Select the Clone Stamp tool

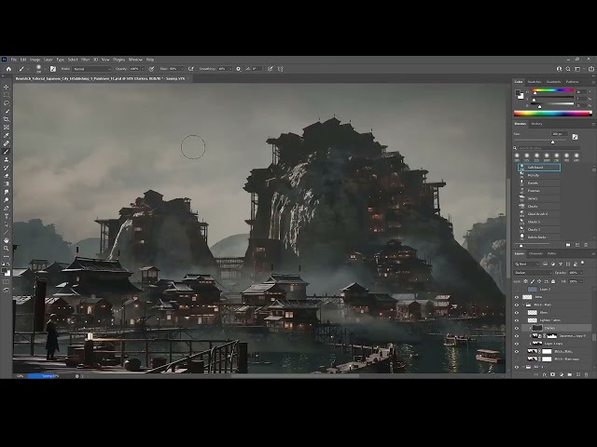tap(7, 159)
